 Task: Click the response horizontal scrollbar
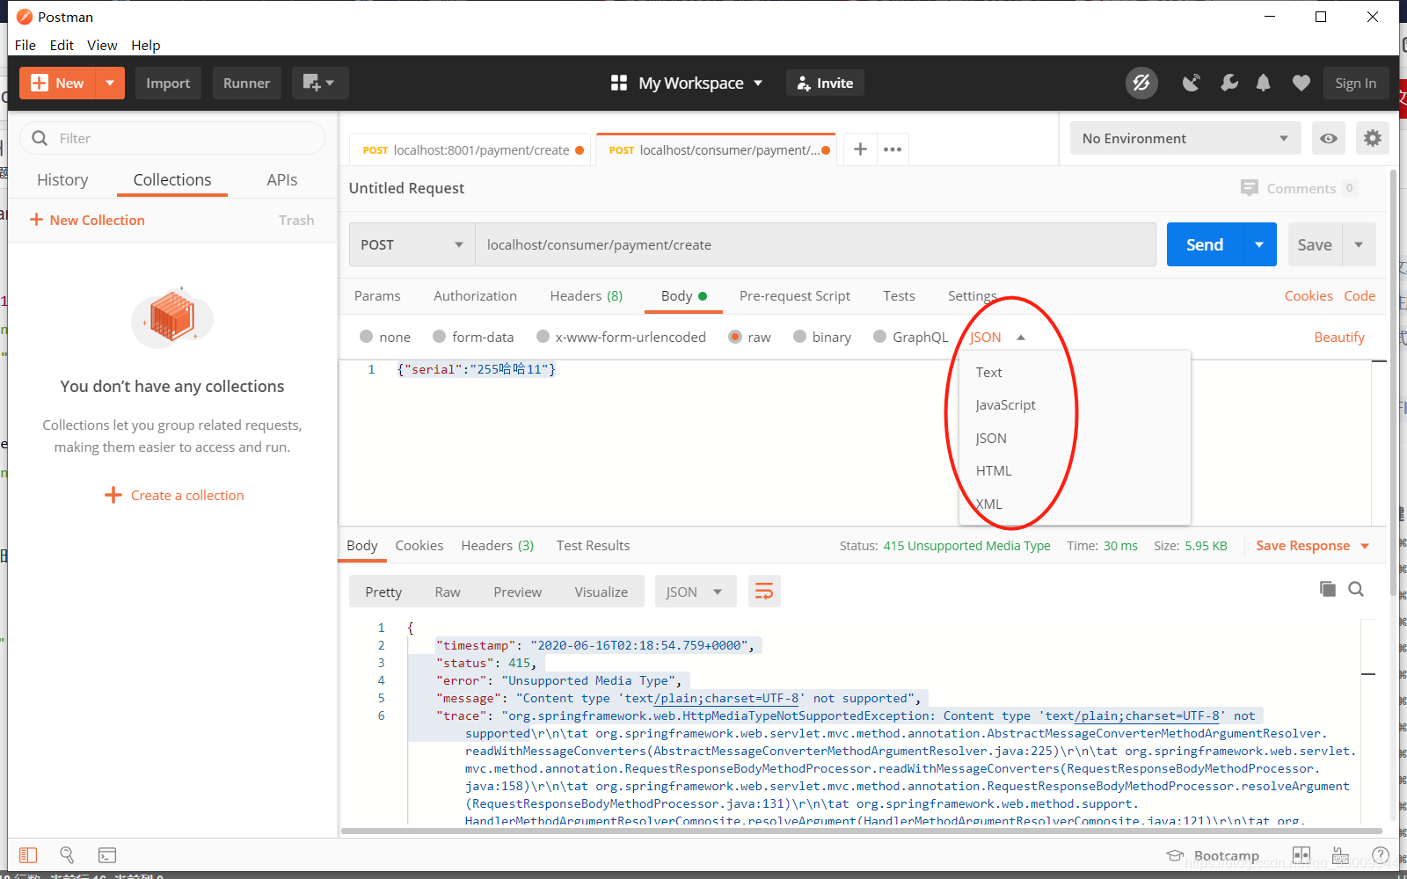(862, 831)
